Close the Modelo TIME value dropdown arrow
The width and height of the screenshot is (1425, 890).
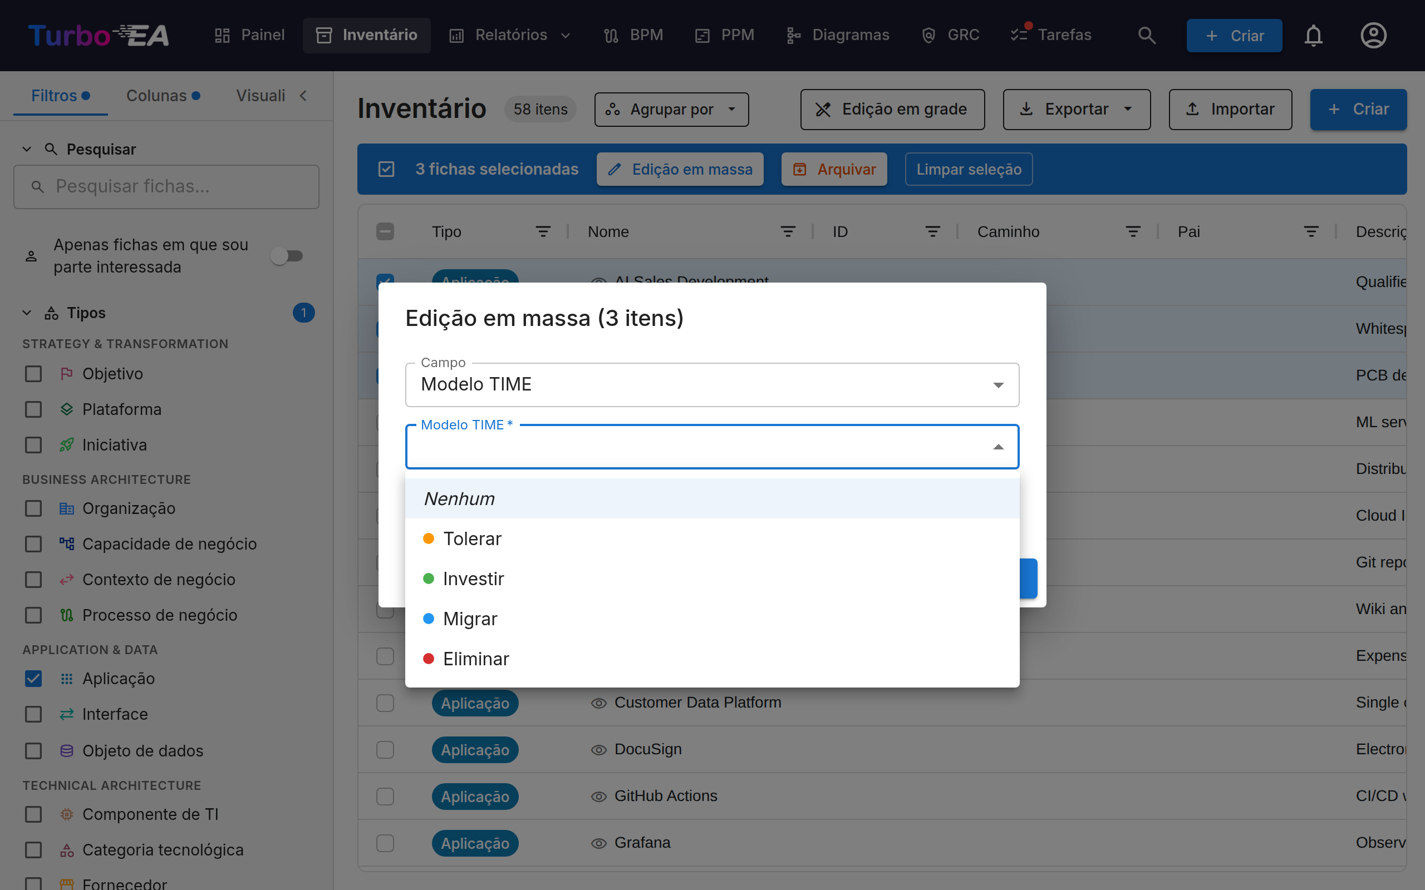click(998, 447)
